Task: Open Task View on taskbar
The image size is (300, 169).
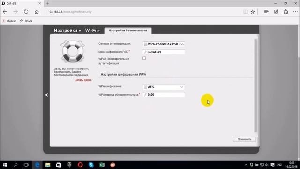Action: tap(26, 165)
